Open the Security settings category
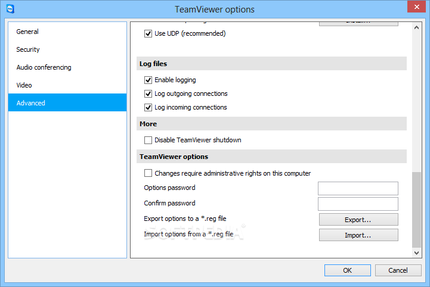 coord(67,49)
